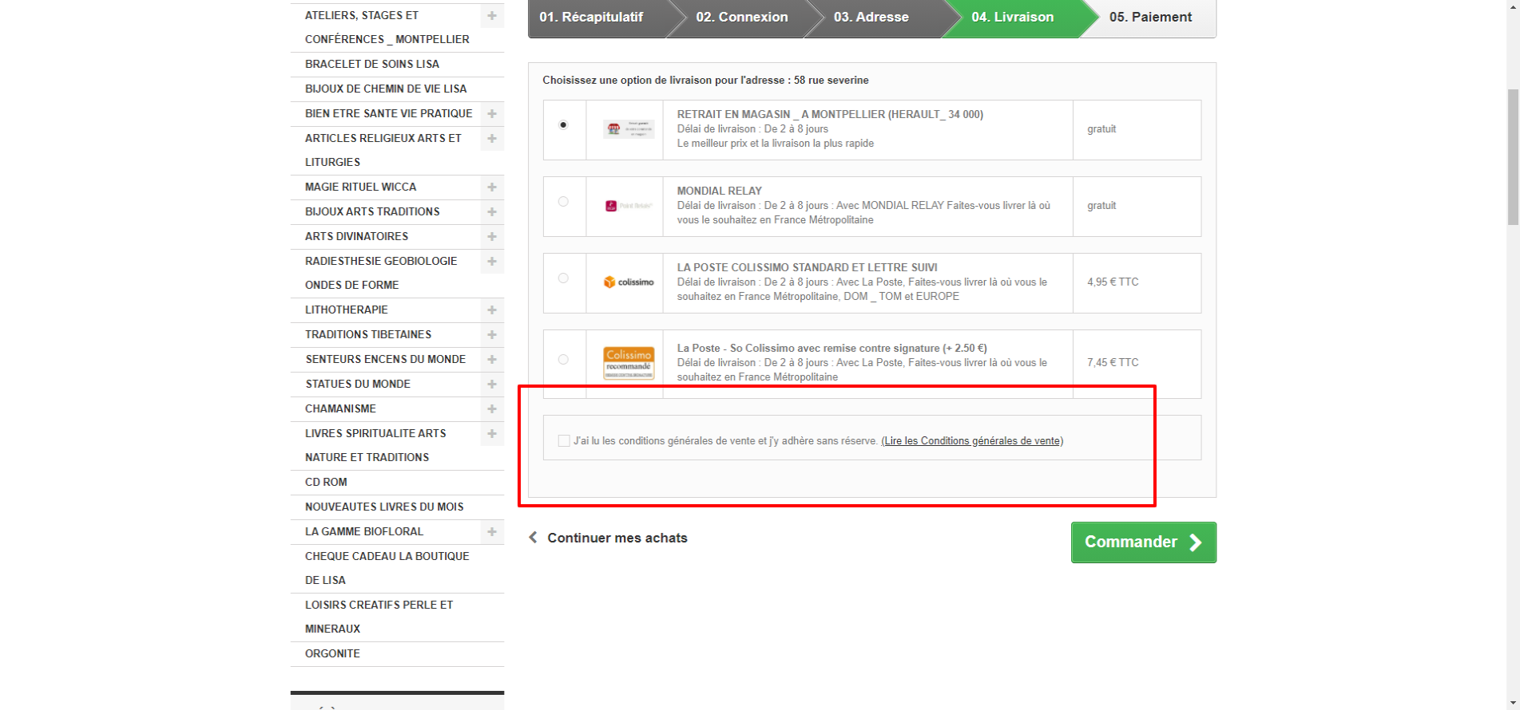Select step 05. Paiement
The height and width of the screenshot is (710, 1520).
pyautogui.click(x=1150, y=18)
